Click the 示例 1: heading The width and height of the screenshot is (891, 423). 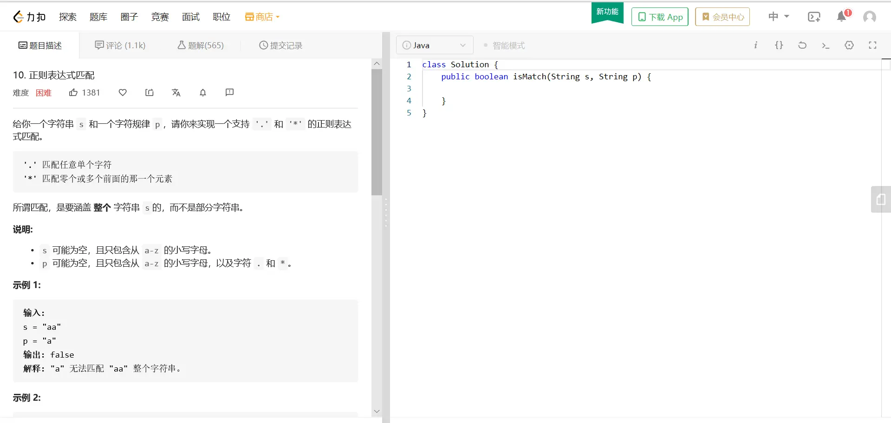(27, 285)
